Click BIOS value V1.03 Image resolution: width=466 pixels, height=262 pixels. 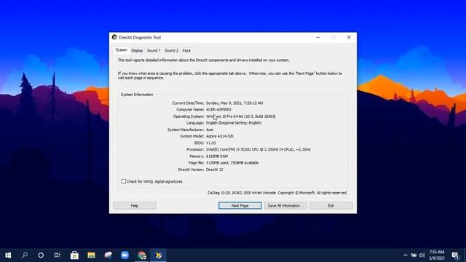211,143
